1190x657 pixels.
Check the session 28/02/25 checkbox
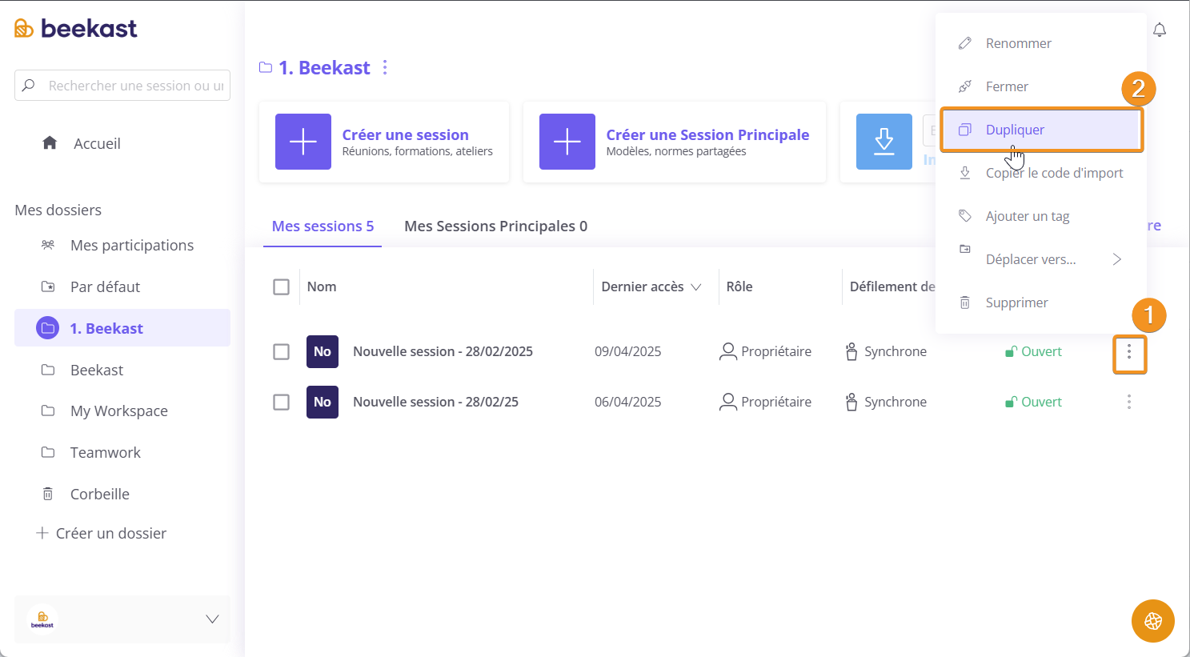(281, 402)
